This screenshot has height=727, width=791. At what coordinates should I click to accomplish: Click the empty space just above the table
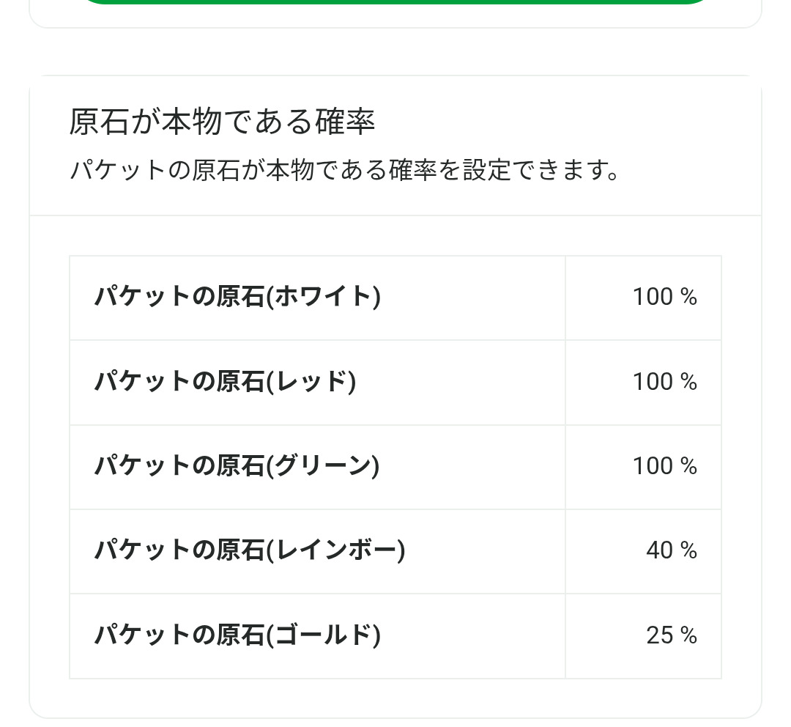pos(395,236)
